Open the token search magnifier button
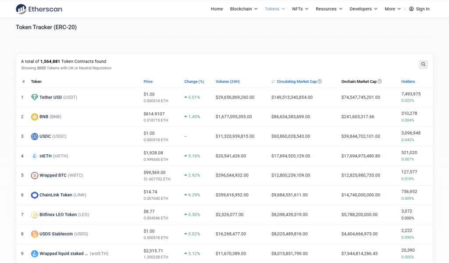Viewport: 449px width, 263px height. pyautogui.click(x=423, y=64)
